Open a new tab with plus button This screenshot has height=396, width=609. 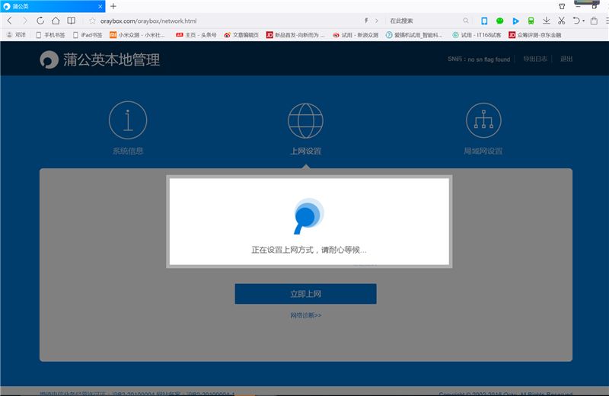tap(113, 6)
